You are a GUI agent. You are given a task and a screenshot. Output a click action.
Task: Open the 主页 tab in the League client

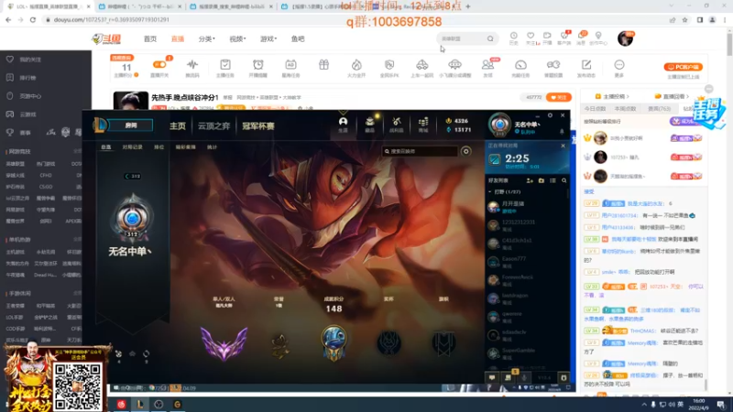tap(178, 126)
